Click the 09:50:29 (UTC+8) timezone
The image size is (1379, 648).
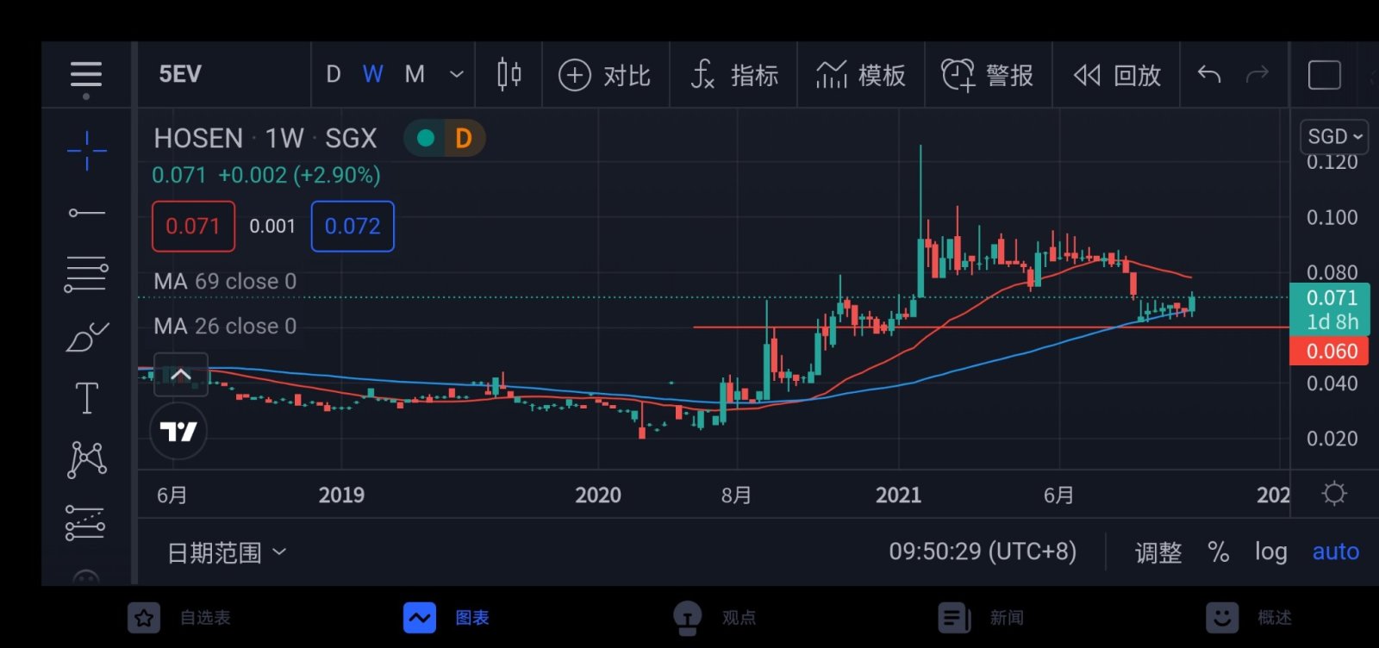coord(983,551)
